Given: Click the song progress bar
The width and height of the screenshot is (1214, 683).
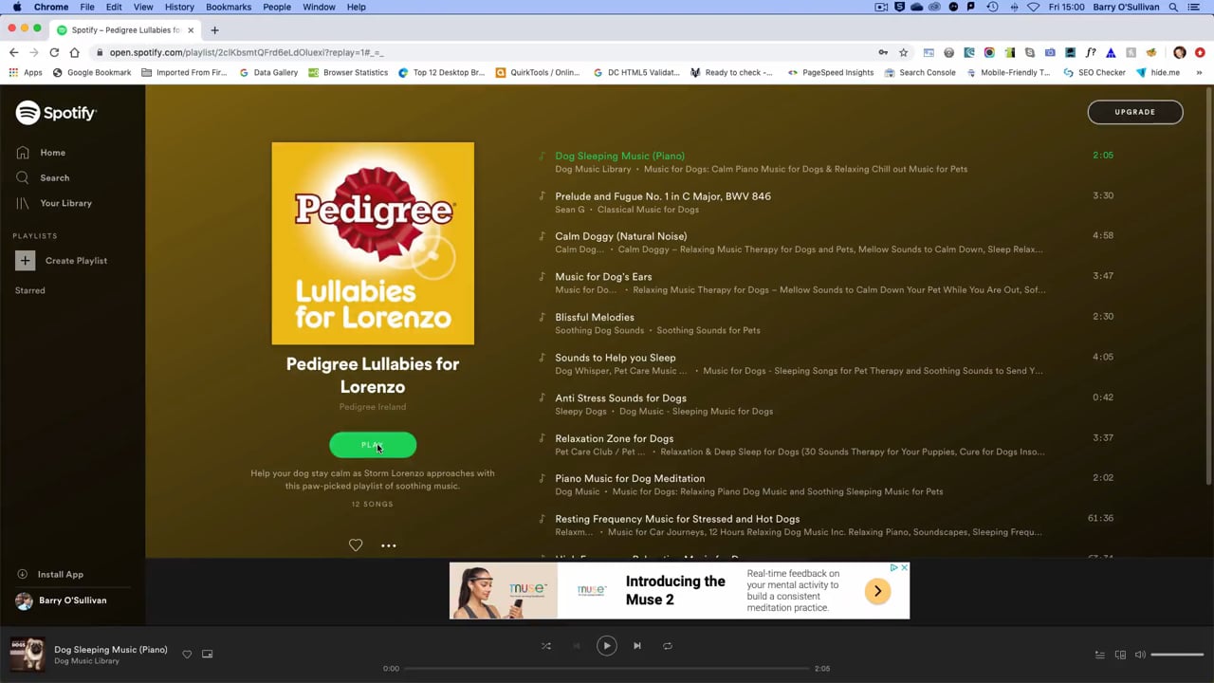Looking at the screenshot, I should [607, 669].
